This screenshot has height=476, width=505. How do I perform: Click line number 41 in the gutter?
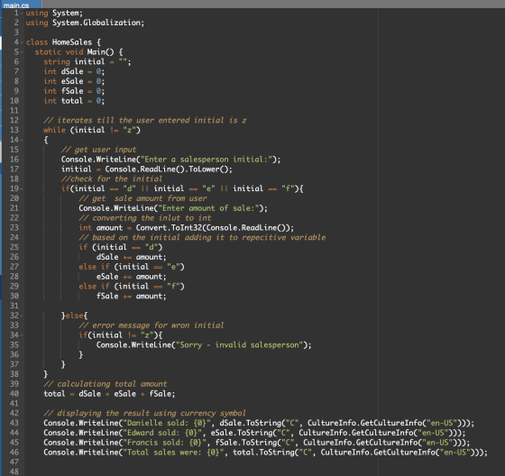(14, 404)
